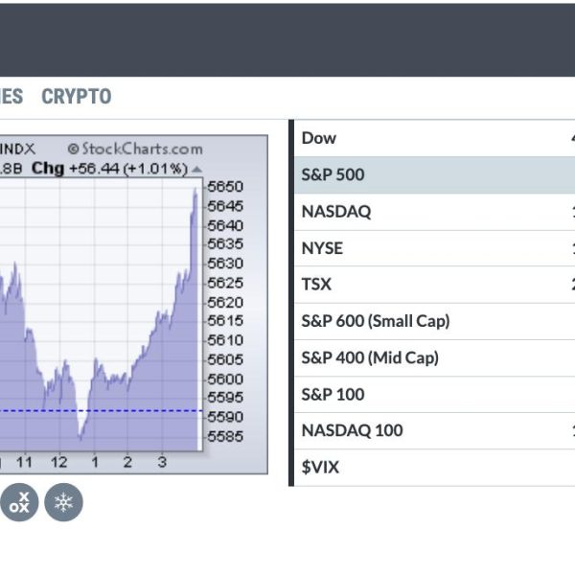The height and width of the screenshot is (575, 575).
Task: Switch to the CRYPTO tab
Action: tap(77, 97)
